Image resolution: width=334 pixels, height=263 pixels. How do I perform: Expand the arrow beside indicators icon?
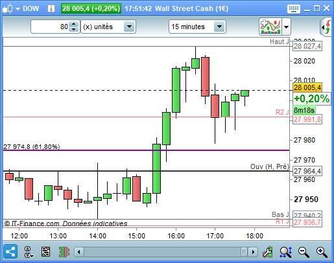(286, 27)
